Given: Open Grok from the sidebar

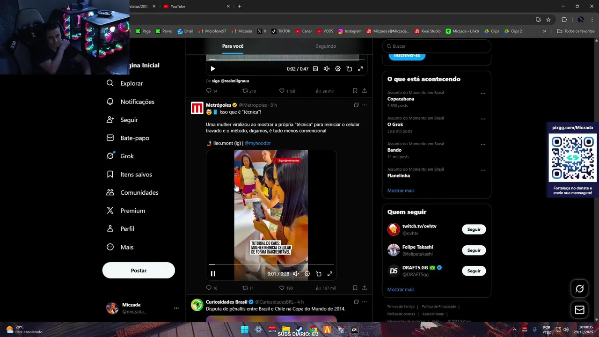Looking at the screenshot, I should pos(120,156).
